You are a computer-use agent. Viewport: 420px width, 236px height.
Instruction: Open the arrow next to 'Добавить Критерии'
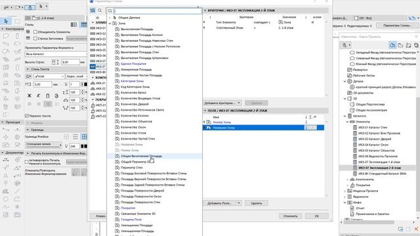239,103
